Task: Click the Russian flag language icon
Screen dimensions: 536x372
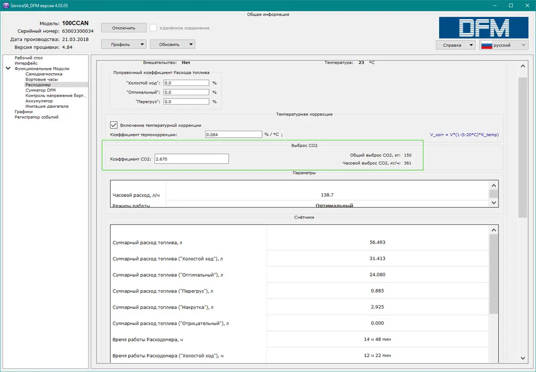Action: (x=486, y=45)
